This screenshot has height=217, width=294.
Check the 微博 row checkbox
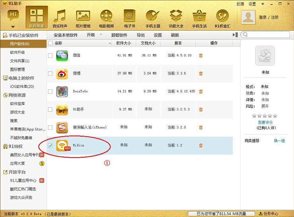50,73
